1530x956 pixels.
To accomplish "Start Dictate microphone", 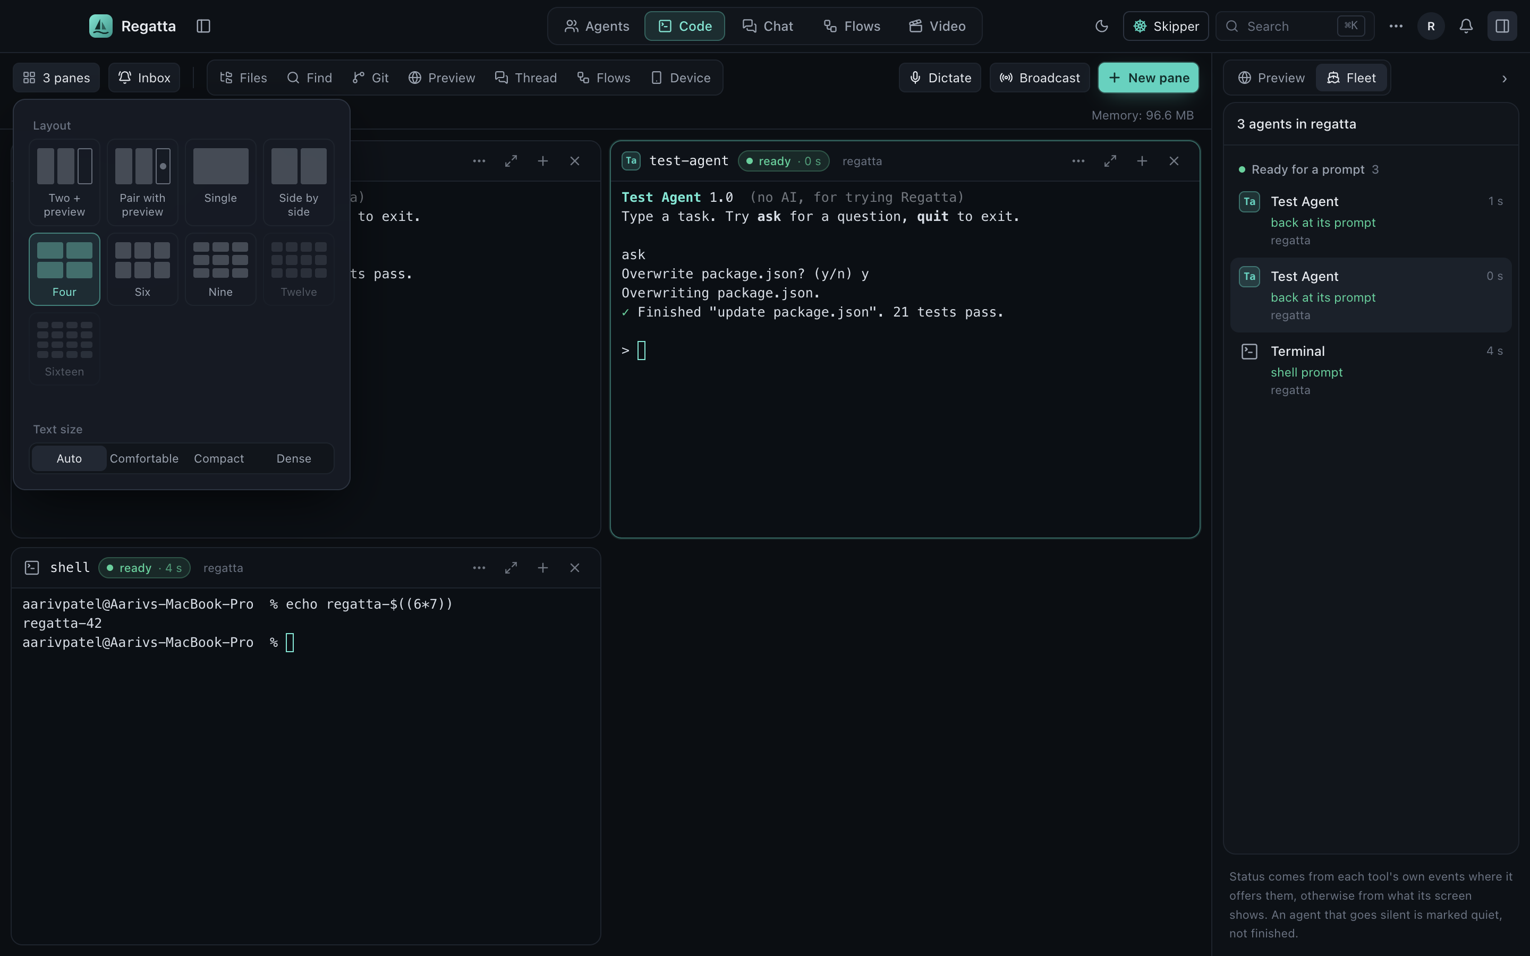I will coord(939,78).
